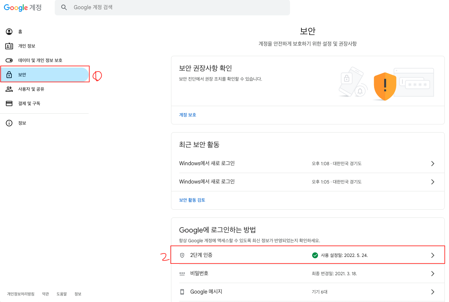Image resolution: width=449 pixels, height=302 pixels.
Task: Click 최종 변경일: 2021. 3. 18. text
Action: (x=334, y=274)
